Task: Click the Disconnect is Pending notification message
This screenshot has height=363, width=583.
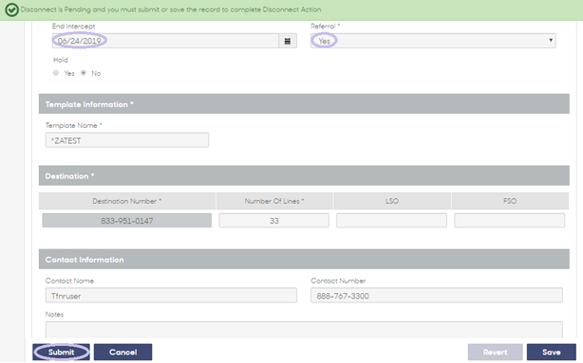Action: click(171, 9)
